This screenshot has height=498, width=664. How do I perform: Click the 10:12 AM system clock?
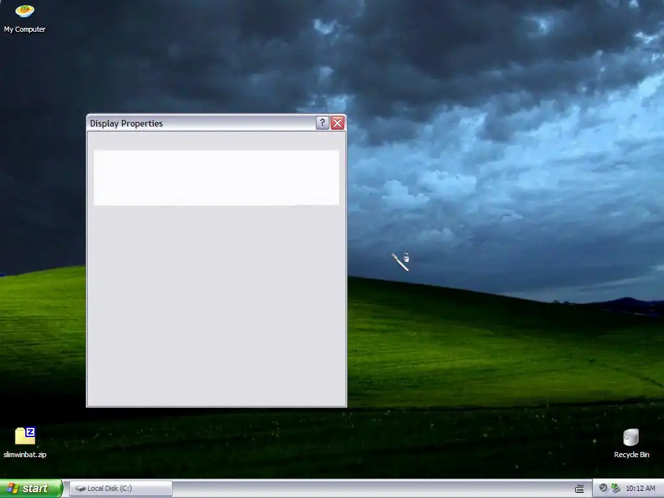pos(640,488)
